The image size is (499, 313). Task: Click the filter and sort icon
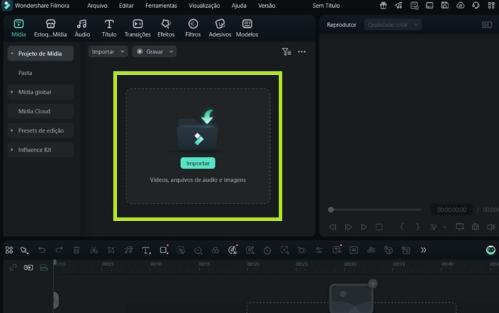click(x=287, y=51)
